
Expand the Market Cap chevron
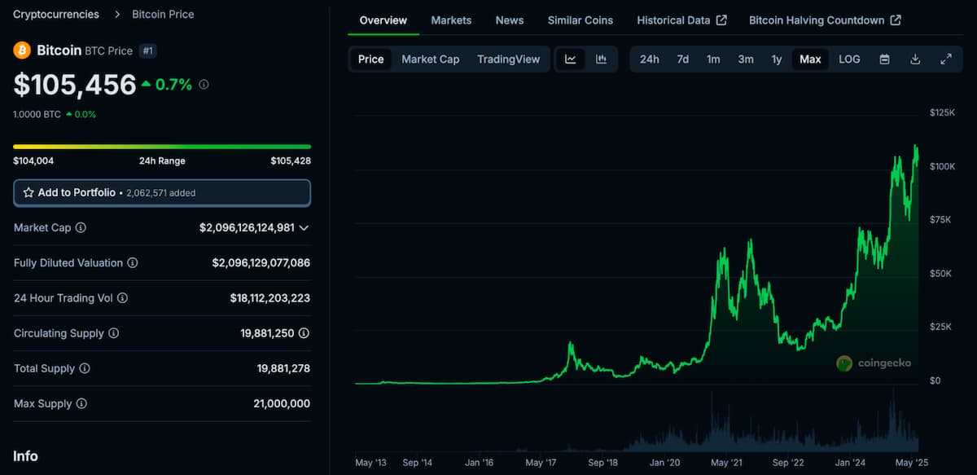coord(304,228)
